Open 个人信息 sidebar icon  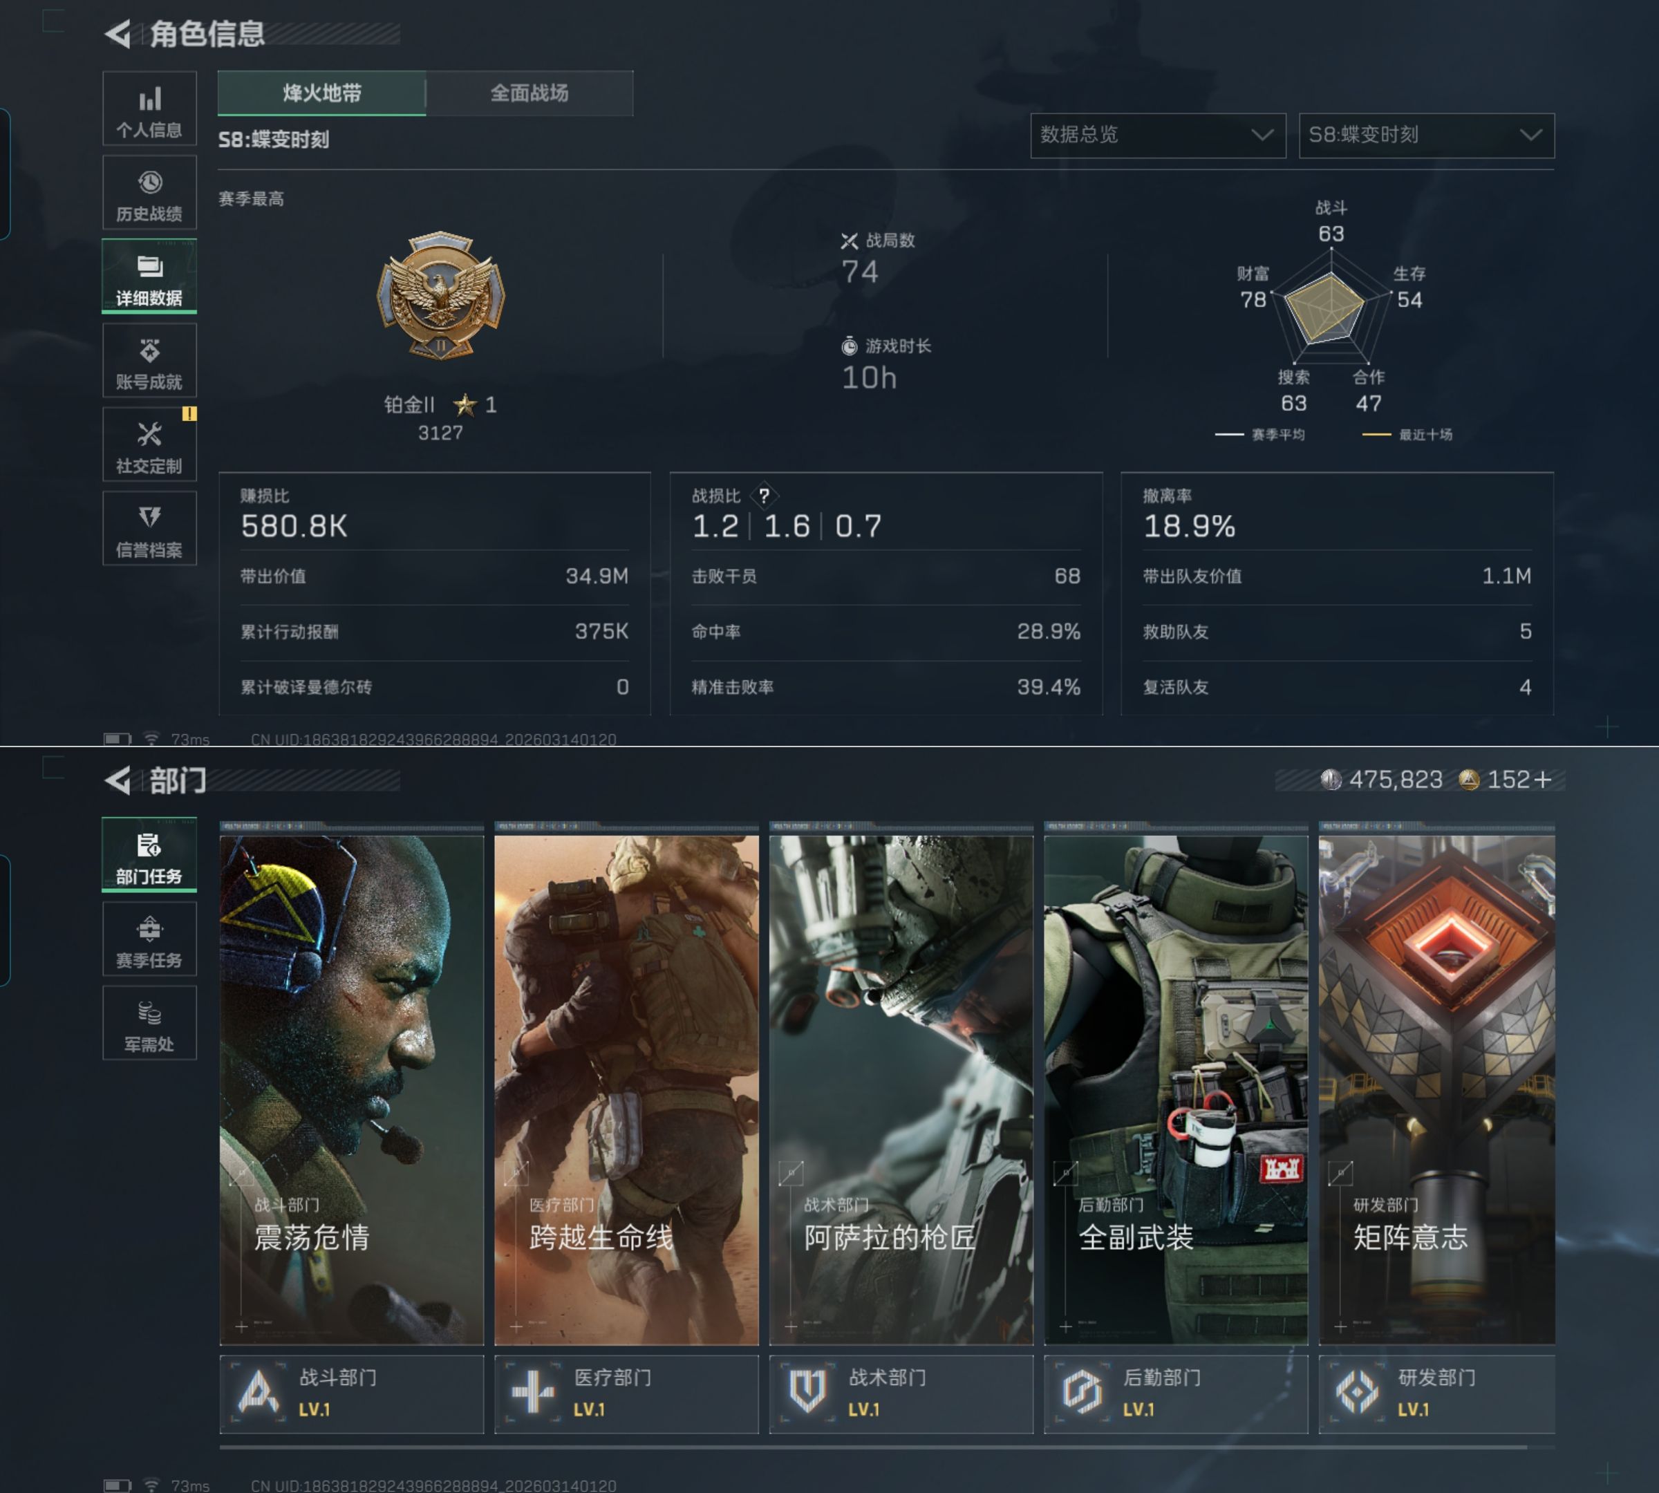point(149,109)
